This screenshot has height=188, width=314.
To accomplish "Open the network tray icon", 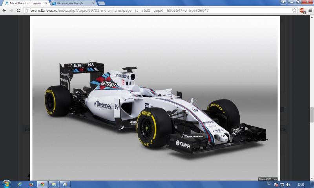I will pyautogui.click(x=282, y=184).
